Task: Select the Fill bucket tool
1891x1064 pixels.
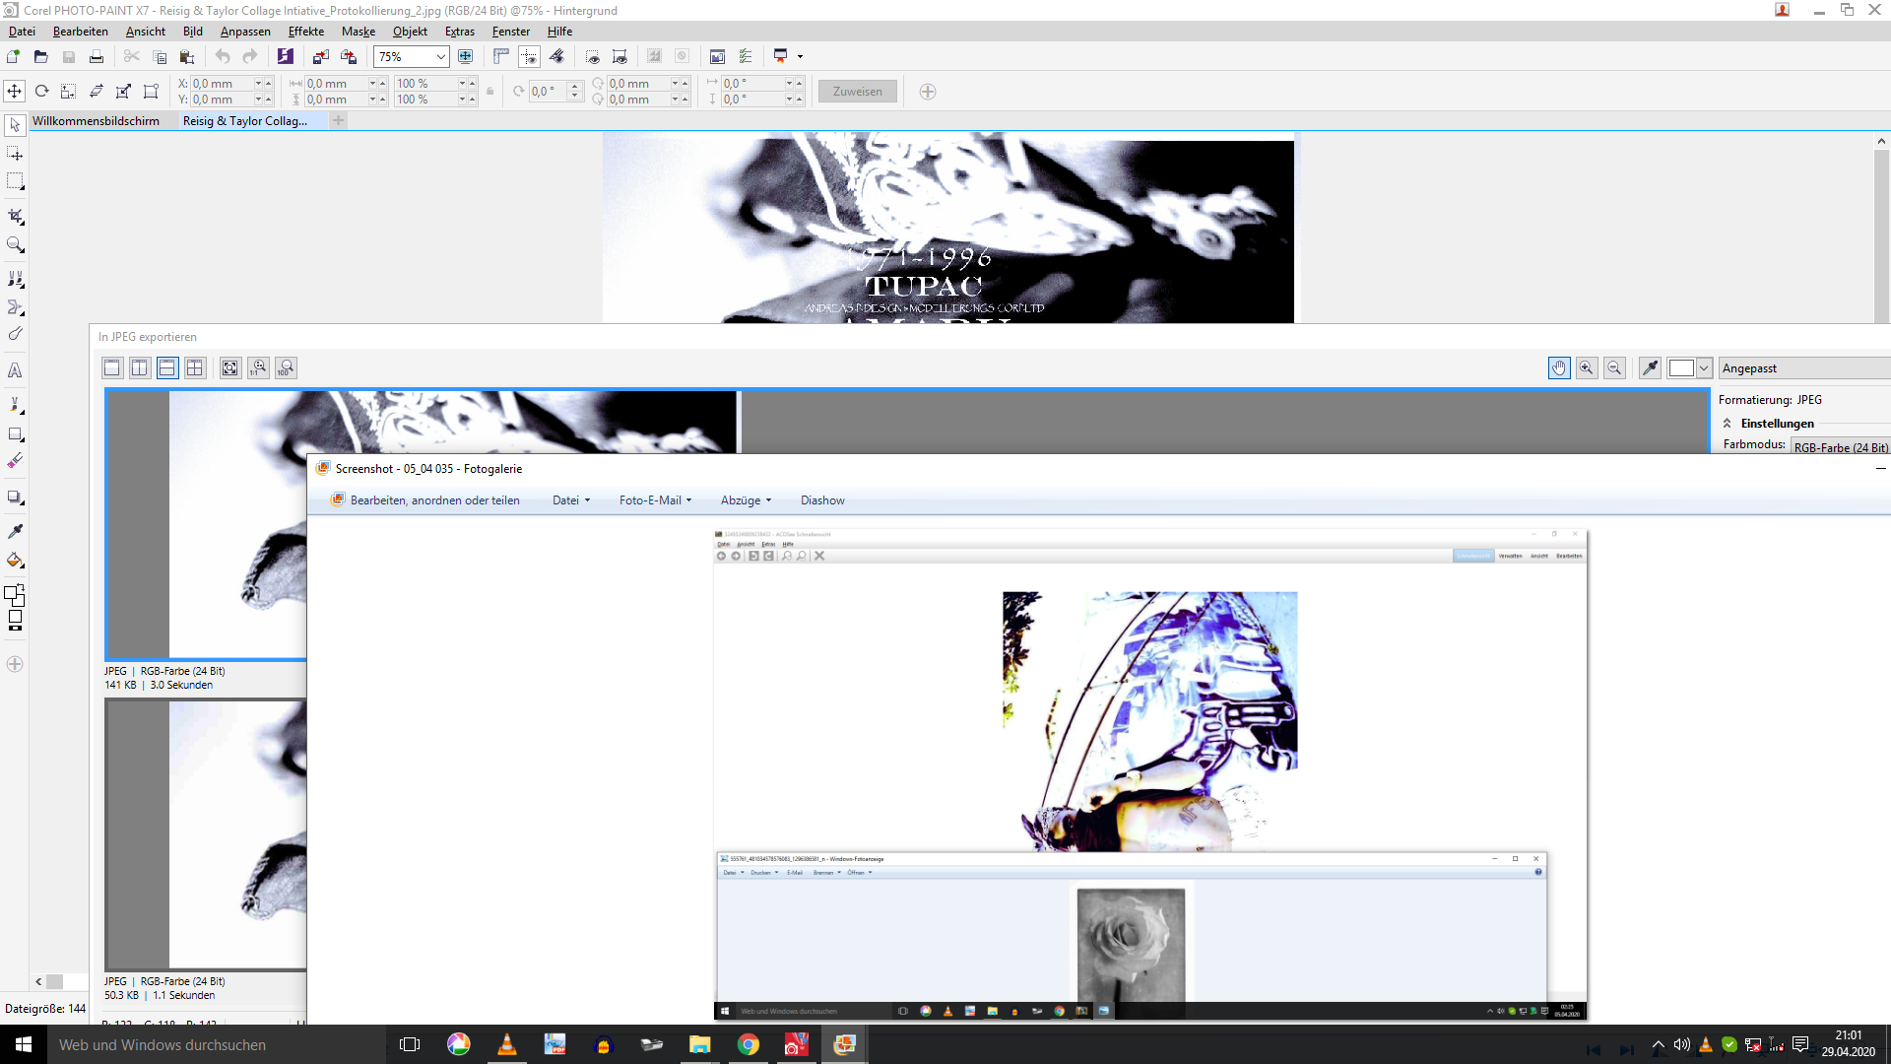Action: tap(15, 560)
